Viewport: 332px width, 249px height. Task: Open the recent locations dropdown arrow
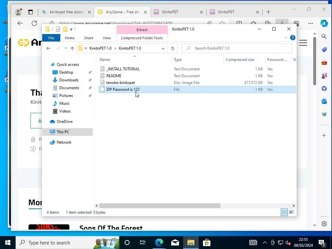(x=65, y=48)
